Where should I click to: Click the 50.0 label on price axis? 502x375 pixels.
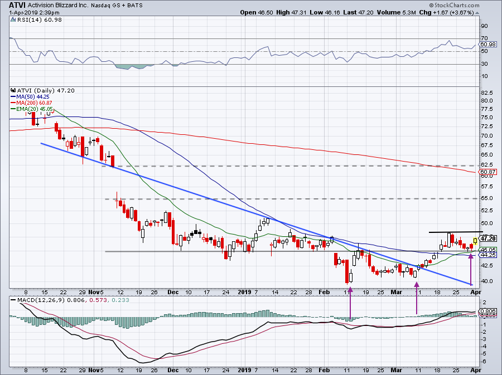487,223
